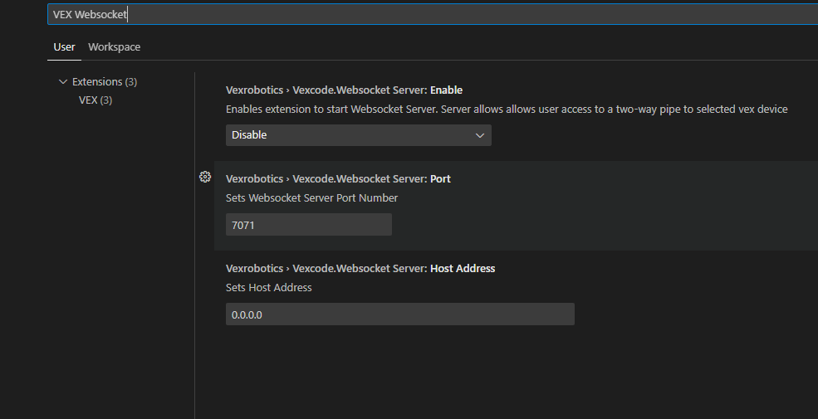Image resolution: width=818 pixels, height=419 pixels.
Task: Click the 'Enables extension to start Websocket Server' description
Action: (507, 110)
